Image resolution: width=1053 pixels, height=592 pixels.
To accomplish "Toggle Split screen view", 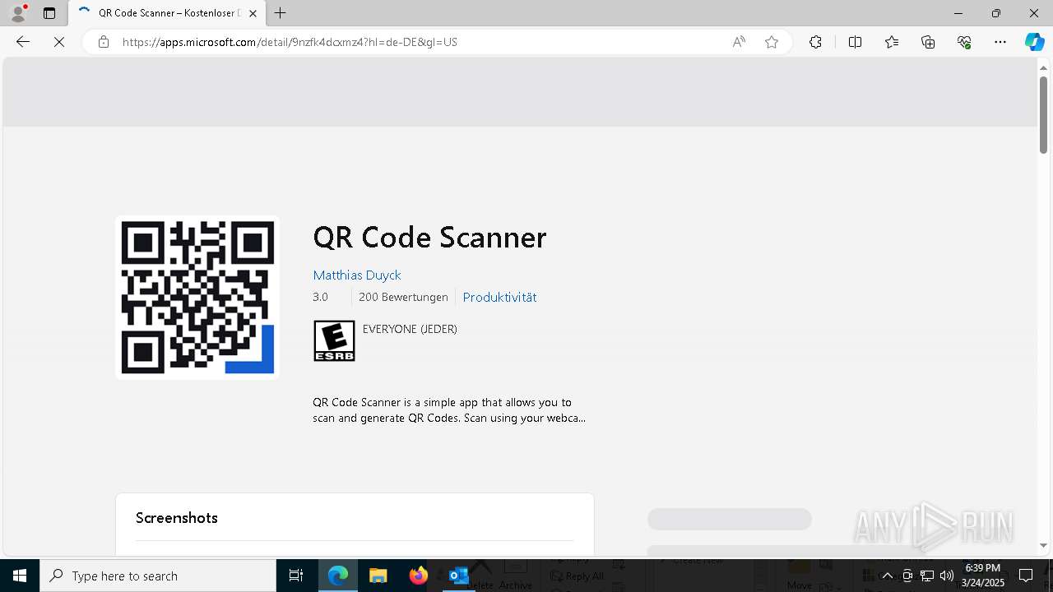I will pos(855,42).
